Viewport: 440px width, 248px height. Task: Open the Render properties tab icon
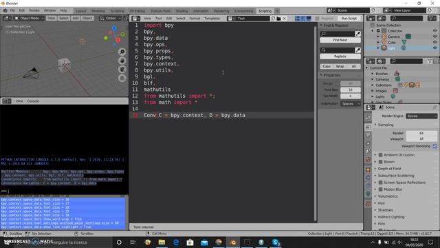368,127
